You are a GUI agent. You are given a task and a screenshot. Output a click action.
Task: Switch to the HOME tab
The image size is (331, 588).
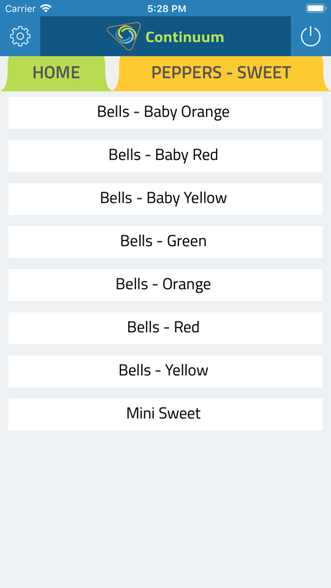pos(57,73)
